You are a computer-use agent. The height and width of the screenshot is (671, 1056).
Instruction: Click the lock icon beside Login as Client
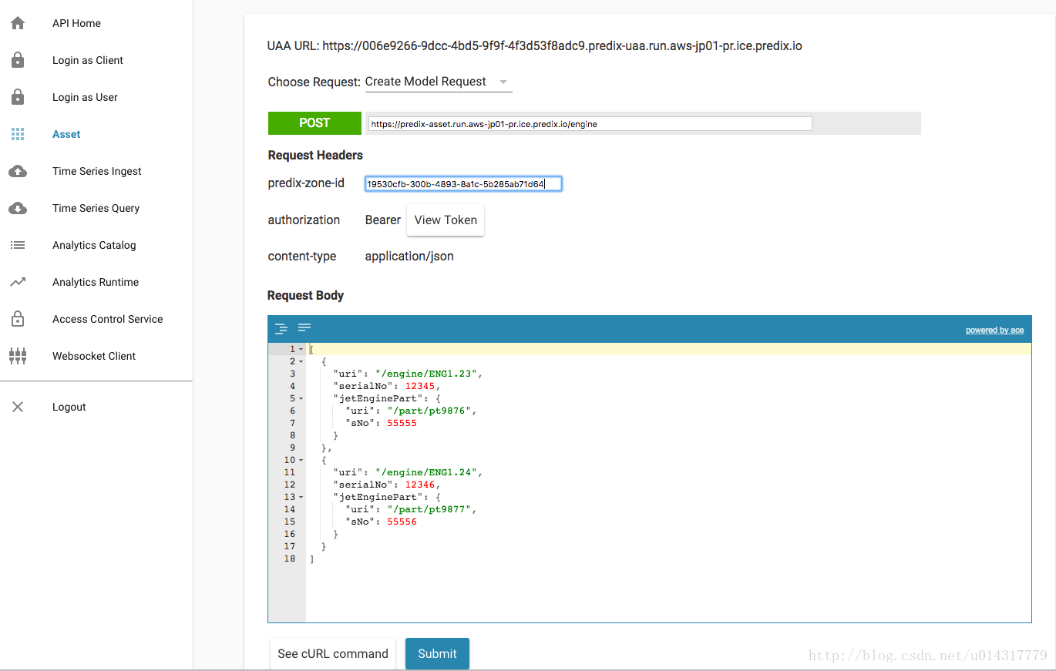18,60
